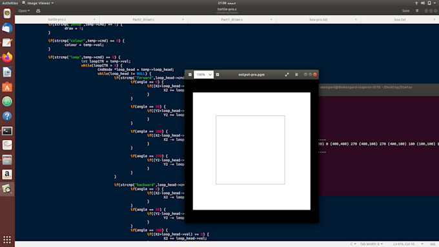
Task: Click the 'int loopITR = temp->val;' line
Action: click(106, 61)
